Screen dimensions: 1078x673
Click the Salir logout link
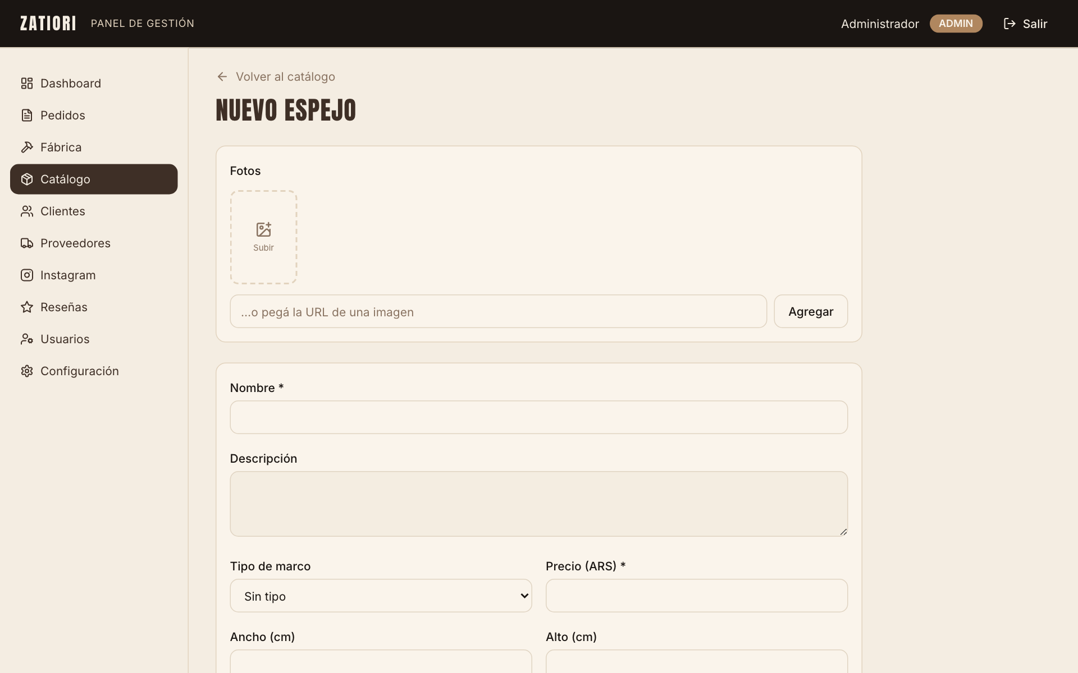tap(1025, 24)
